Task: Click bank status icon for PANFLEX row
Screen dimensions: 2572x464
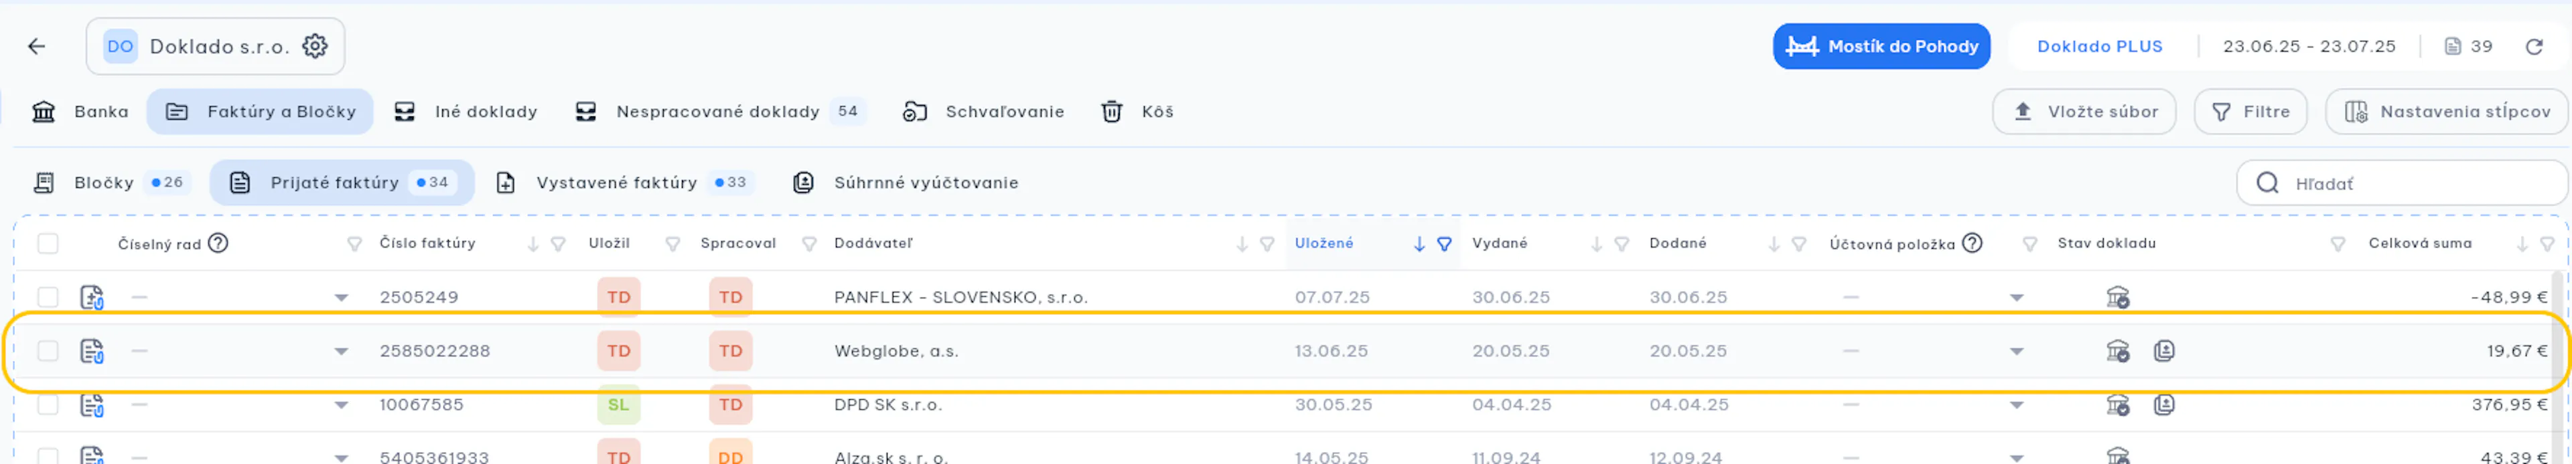Action: [x=2117, y=297]
